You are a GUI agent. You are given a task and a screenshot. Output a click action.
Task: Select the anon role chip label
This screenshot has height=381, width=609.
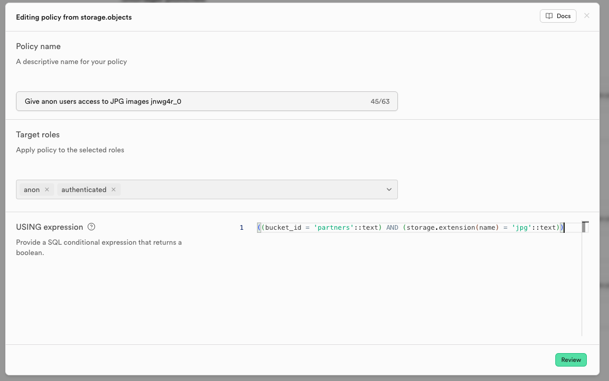point(31,189)
